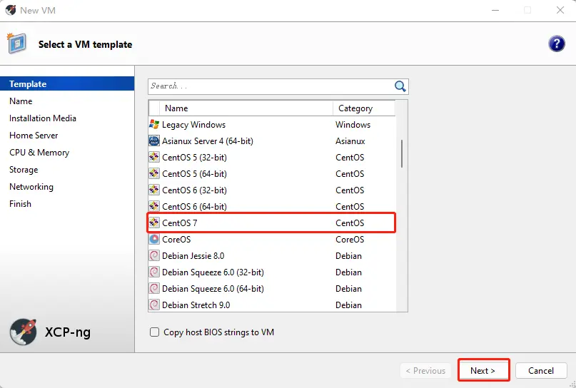Enable Copy host BIOS strings to VM
The image size is (576, 388).
[x=154, y=332]
